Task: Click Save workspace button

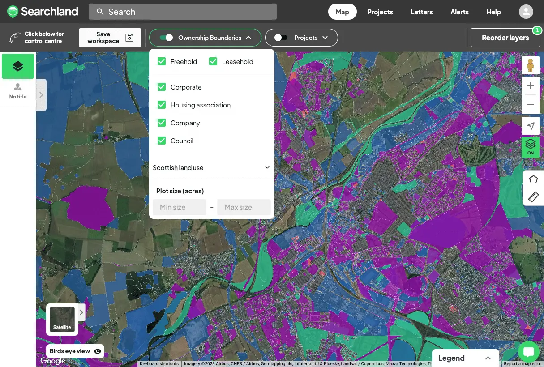Action: (x=110, y=38)
